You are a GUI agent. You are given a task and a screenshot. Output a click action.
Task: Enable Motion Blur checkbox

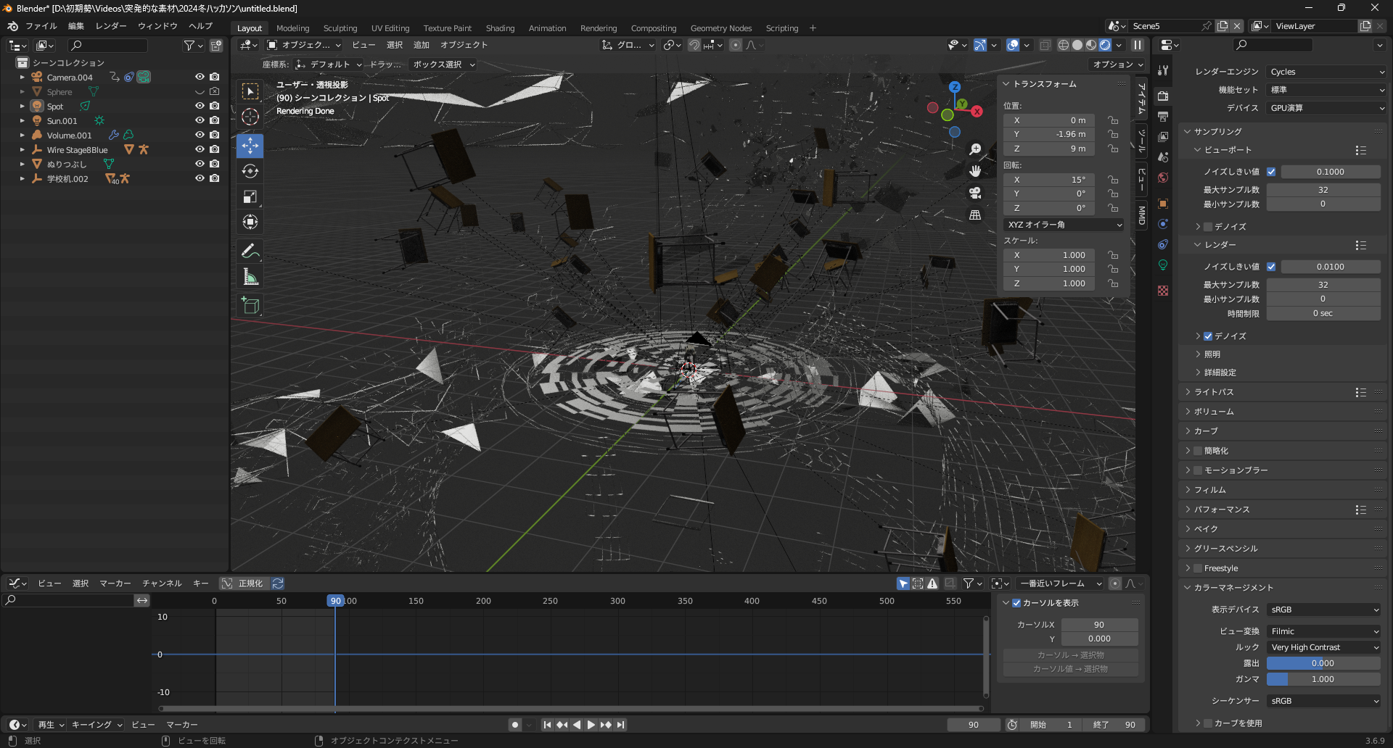pos(1198,470)
